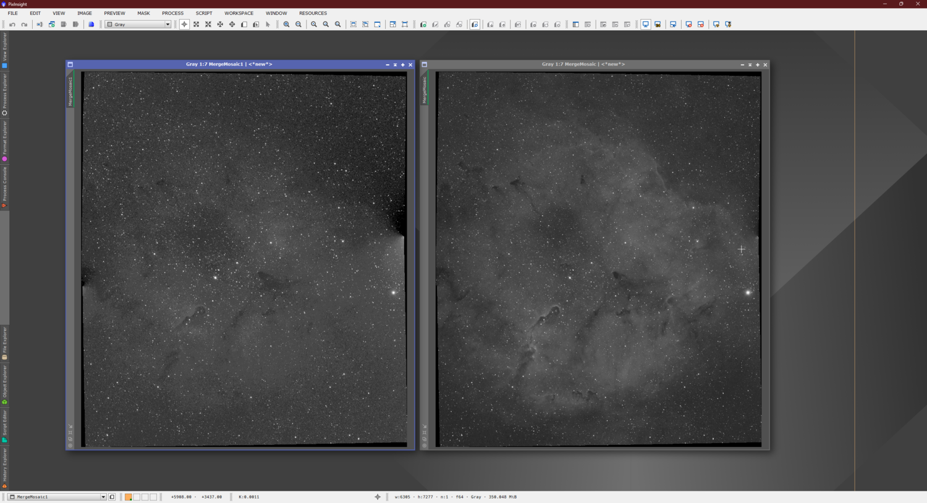Viewport: 927px width, 503px height.
Task: Open the Script Editor sidebar panel
Action: tap(4, 426)
